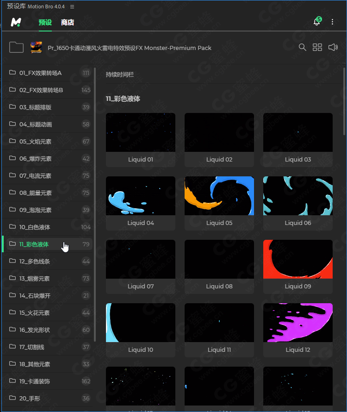Image resolution: width=347 pixels, height=412 pixels.
Task: Open category 20_手形
Action: point(48,398)
